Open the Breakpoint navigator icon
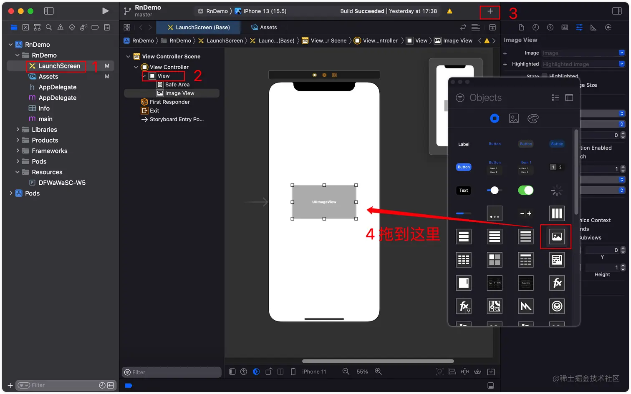631x394 pixels. click(x=95, y=28)
